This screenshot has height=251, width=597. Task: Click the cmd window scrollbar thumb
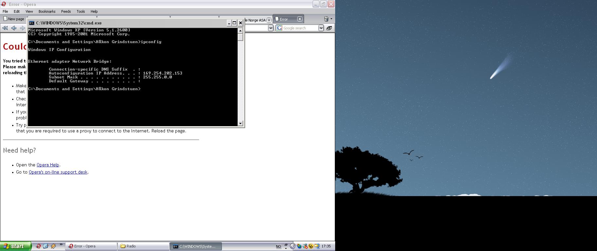coord(241,37)
